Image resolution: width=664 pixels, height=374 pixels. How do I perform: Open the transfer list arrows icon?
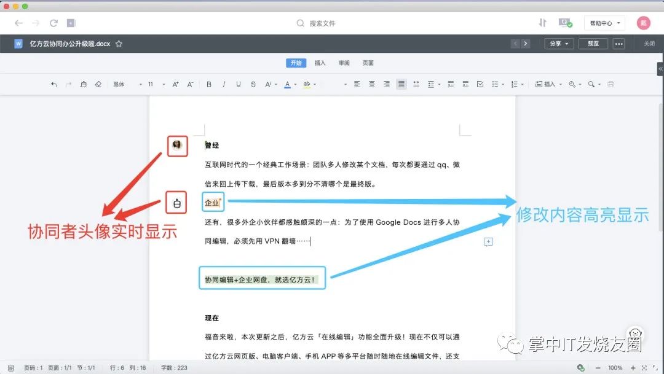[542, 23]
